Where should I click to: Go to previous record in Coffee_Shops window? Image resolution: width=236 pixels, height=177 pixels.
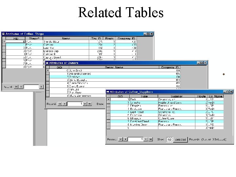(21, 87)
